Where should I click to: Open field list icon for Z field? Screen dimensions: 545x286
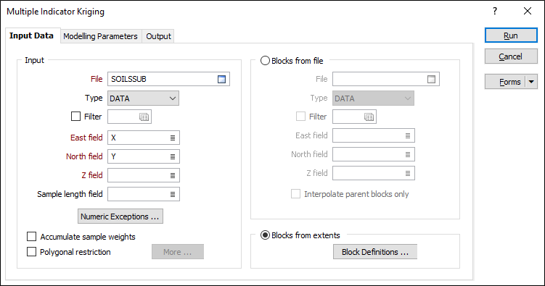173,175
